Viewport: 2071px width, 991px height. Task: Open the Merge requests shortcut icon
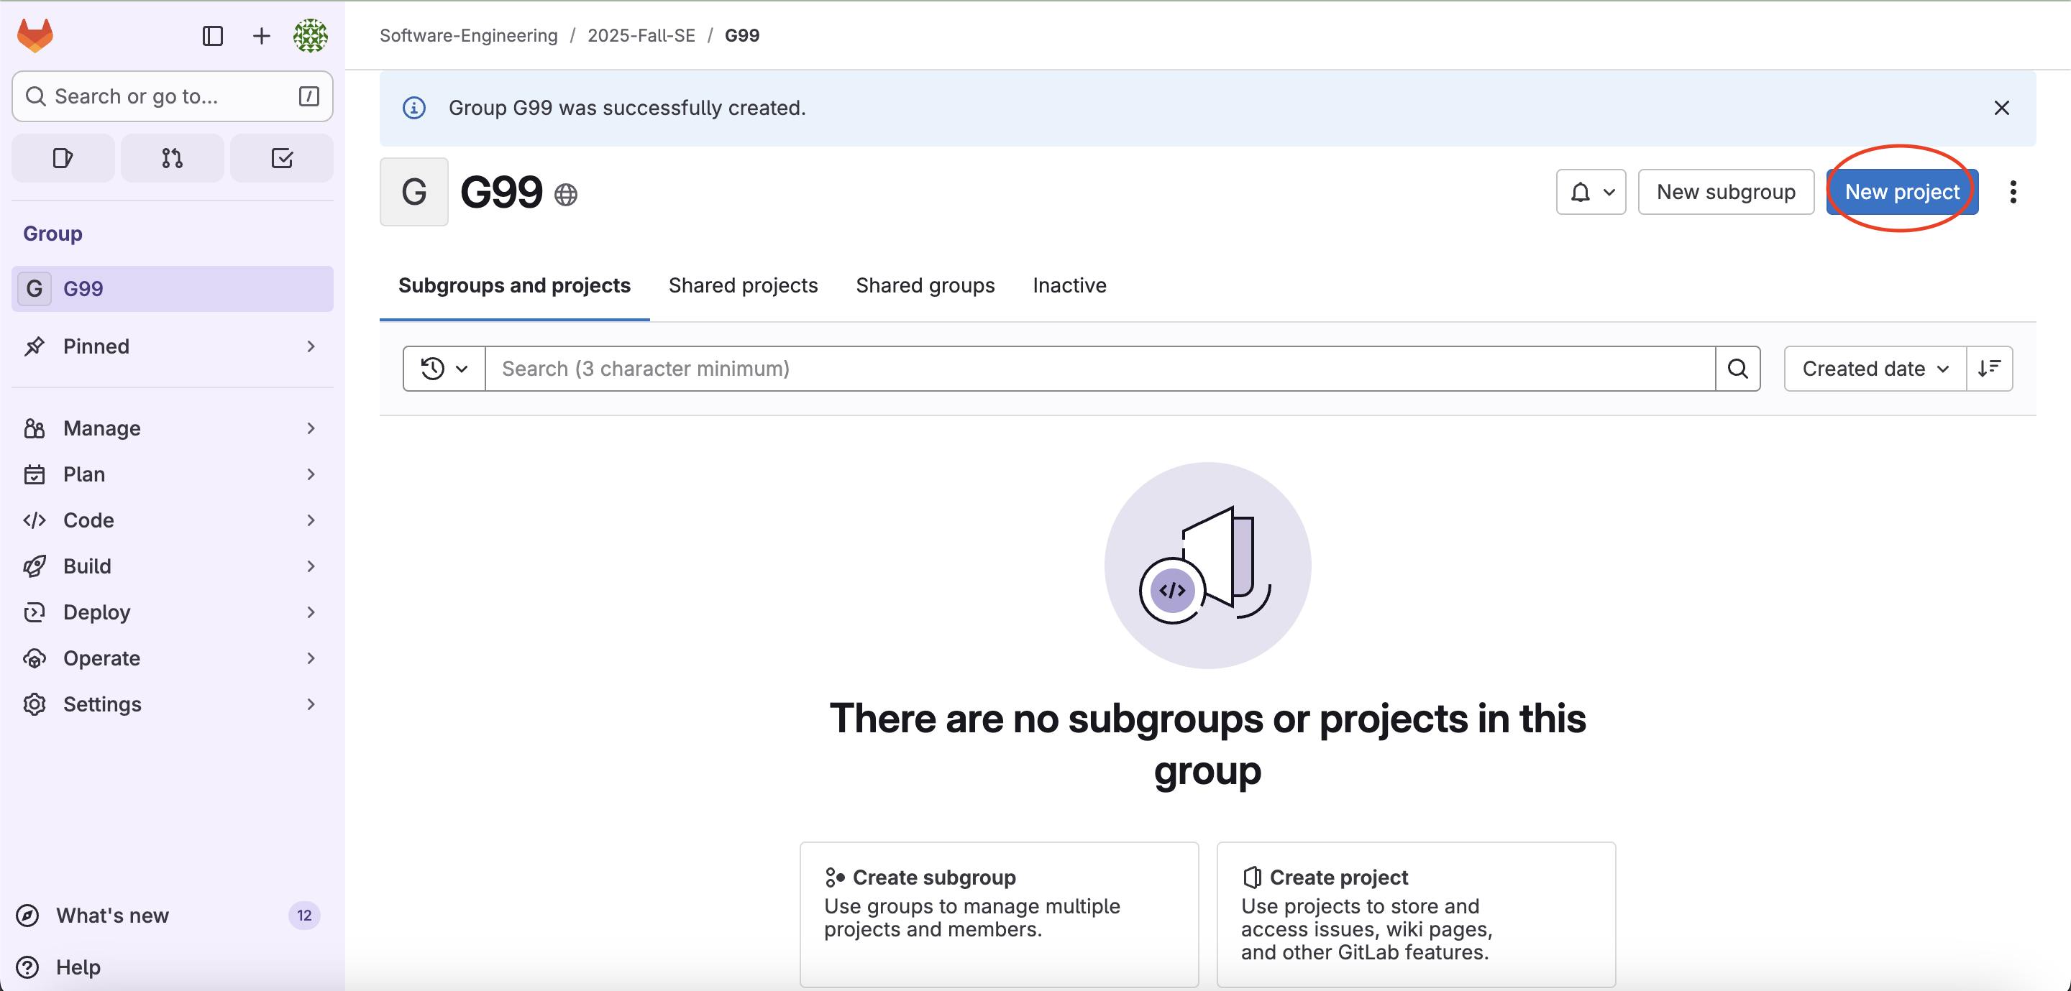click(x=172, y=158)
